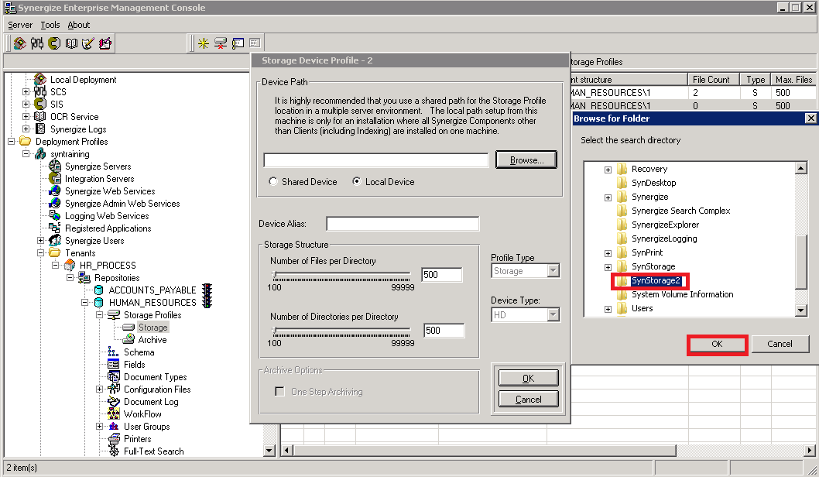This screenshot has width=819, height=477.
Task: Click the Archive storage profile icon
Action: (x=129, y=340)
